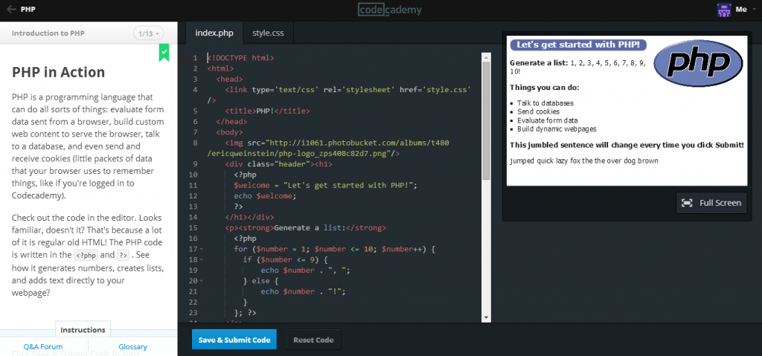Click line number 11 in gutter
762x356 pixels.
(x=193, y=186)
